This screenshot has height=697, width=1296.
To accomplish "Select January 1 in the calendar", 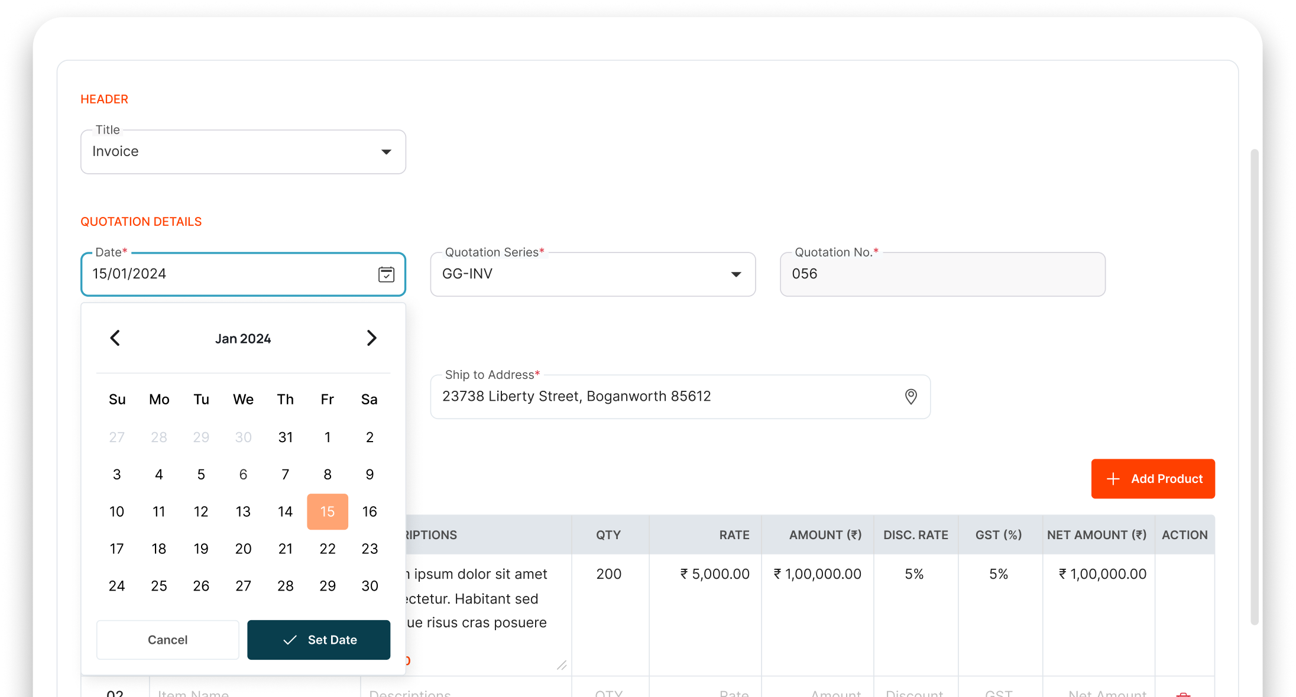I will click(x=328, y=437).
